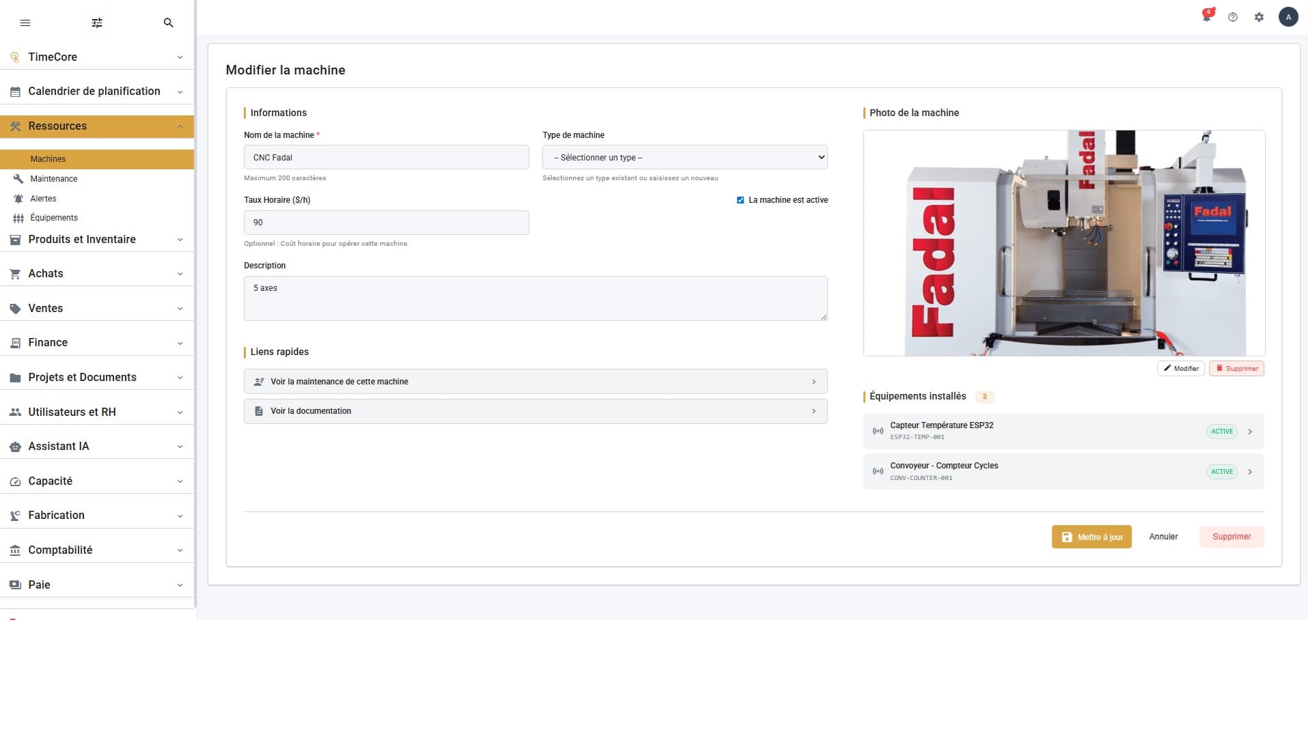This screenshot has height=732, width=1308.
Task: Expand TimeCore section chevron
Action: (x=180, y=57)
